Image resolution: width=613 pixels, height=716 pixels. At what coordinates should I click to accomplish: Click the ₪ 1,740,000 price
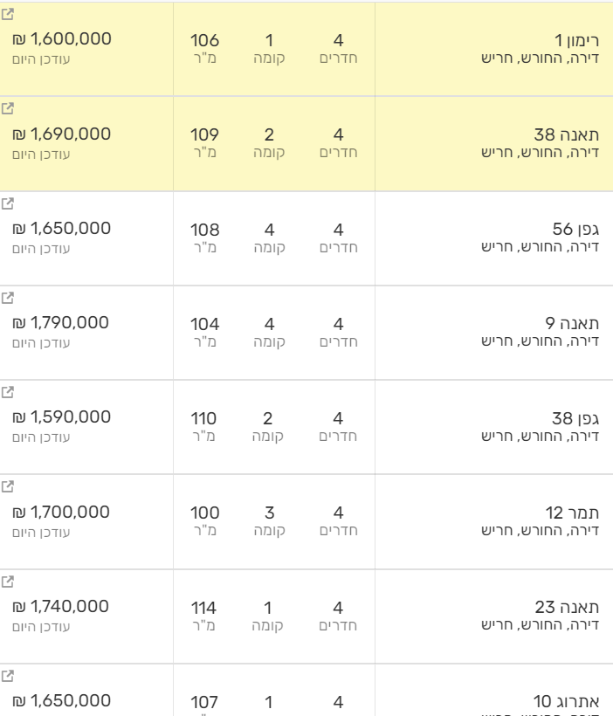(x=62, y=606)
